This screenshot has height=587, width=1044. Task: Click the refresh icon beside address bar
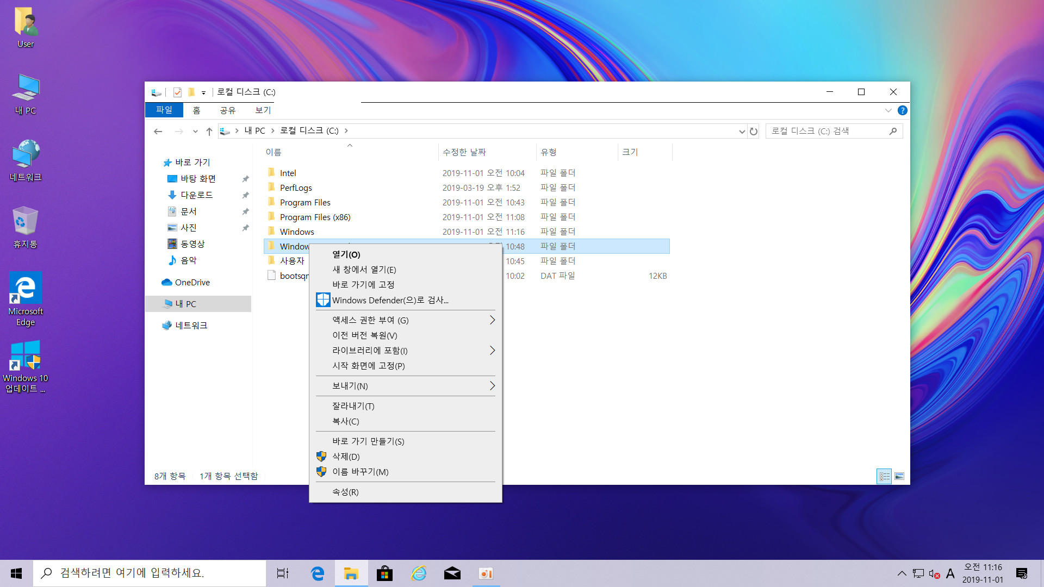coord(754,131)
